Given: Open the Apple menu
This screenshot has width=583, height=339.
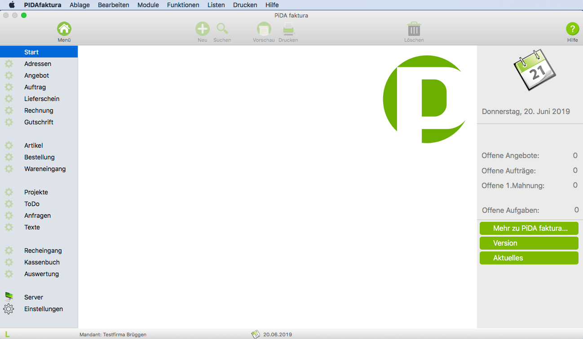Looking at the screenshot, I should tap(12, 5).
